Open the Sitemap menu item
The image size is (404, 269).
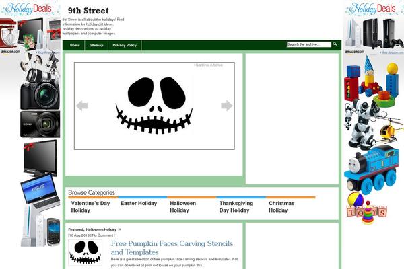coord(96,45)
